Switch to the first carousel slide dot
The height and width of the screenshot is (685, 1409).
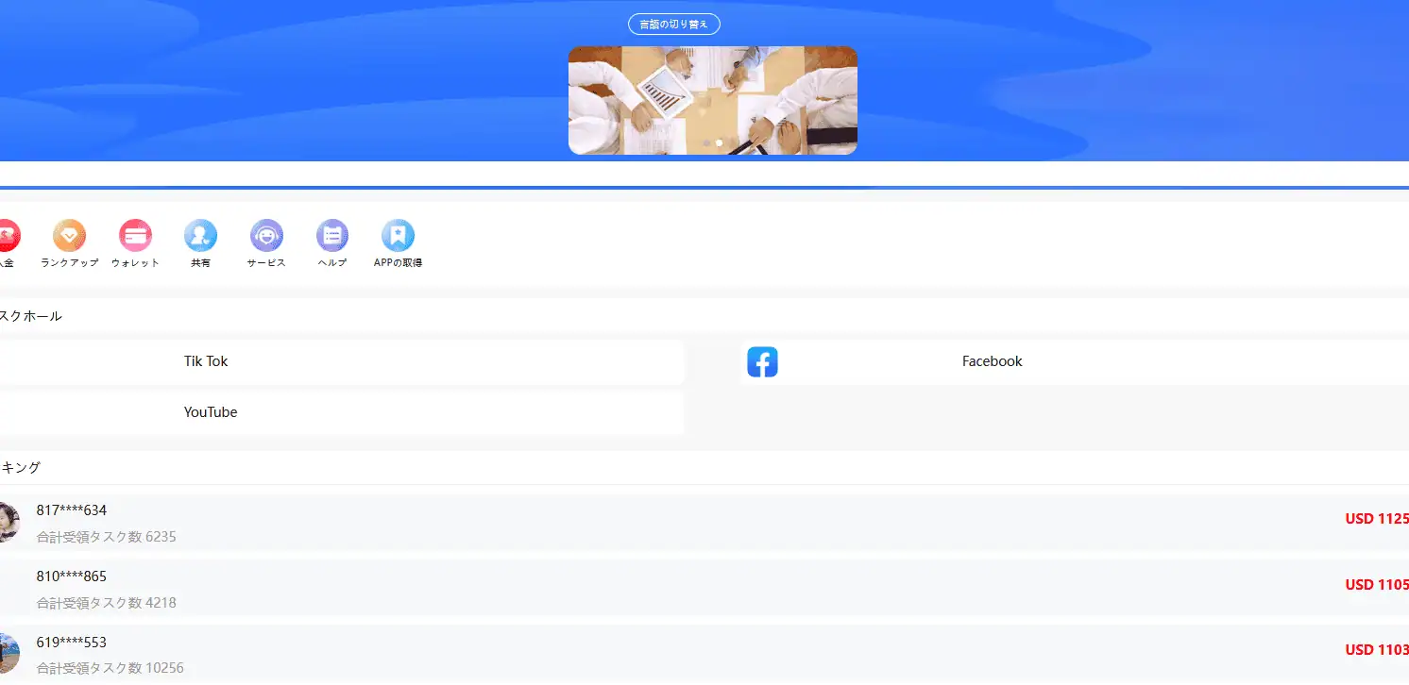coord(706,143)
